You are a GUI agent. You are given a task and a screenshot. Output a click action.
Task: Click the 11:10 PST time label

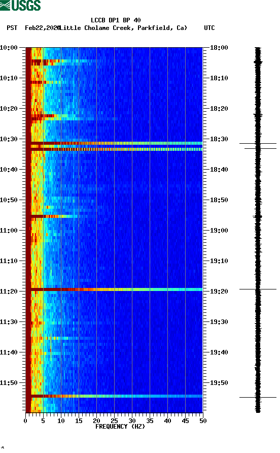pos(9,261)
